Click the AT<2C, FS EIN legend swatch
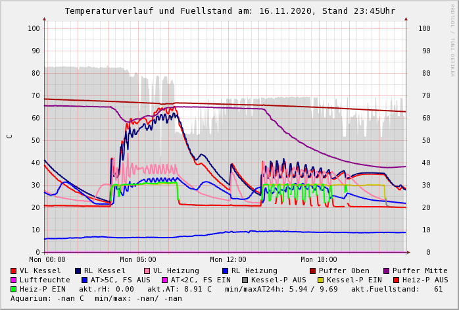 166,280
